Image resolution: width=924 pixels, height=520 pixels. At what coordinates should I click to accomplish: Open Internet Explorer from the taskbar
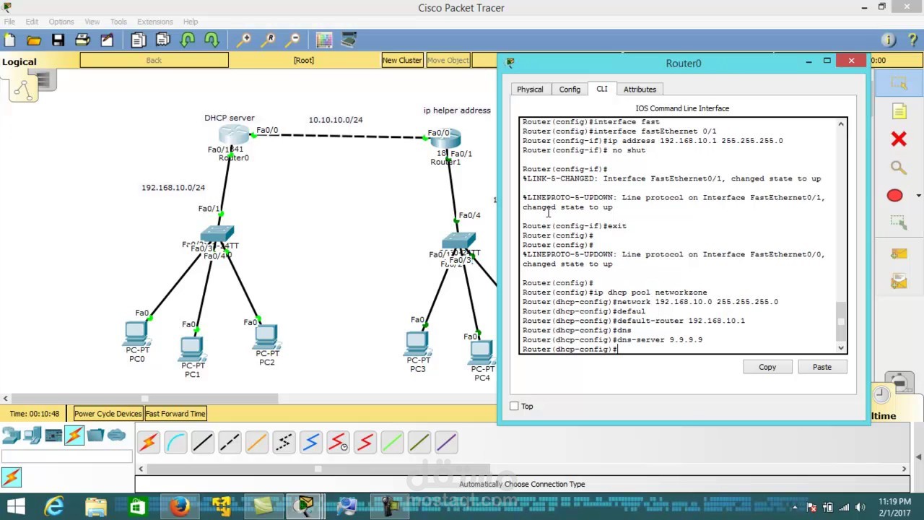(x=54, y=506)
